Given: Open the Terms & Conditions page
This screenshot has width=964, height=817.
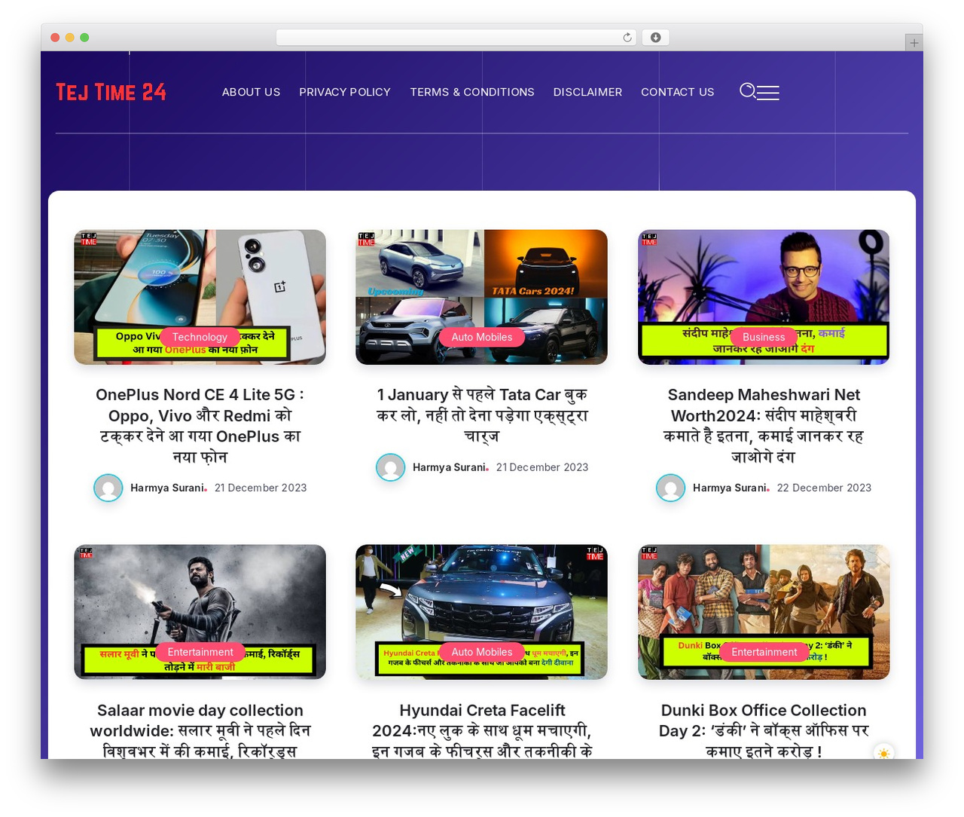Looking at the screenshot, I should click(472, 92).
